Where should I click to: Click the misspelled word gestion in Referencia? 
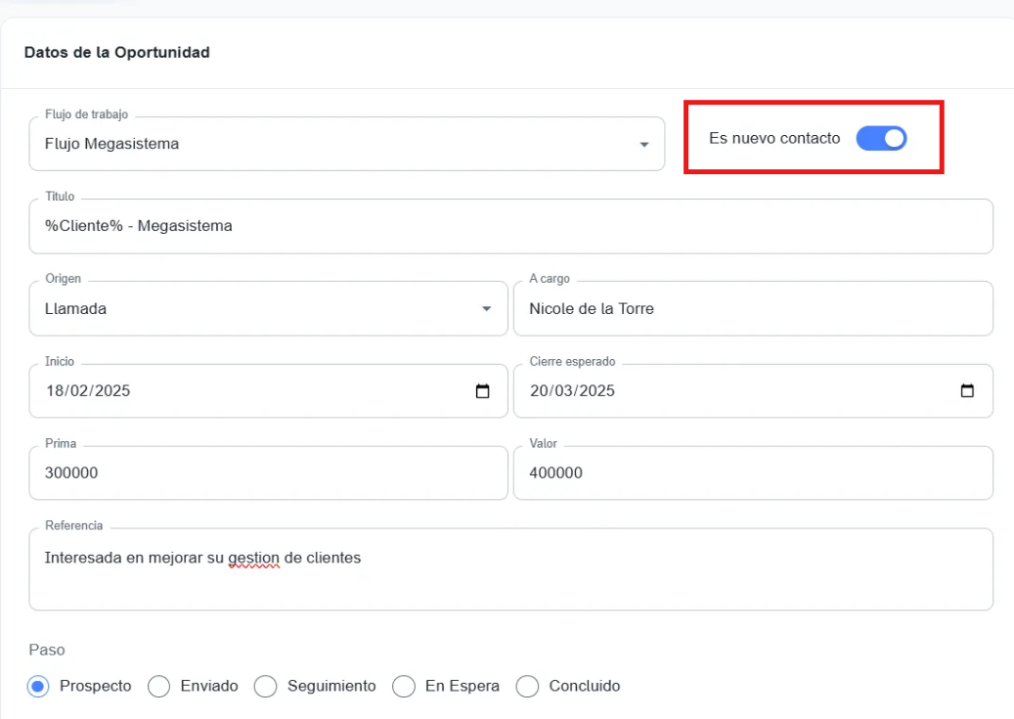[x=253, y=559]
